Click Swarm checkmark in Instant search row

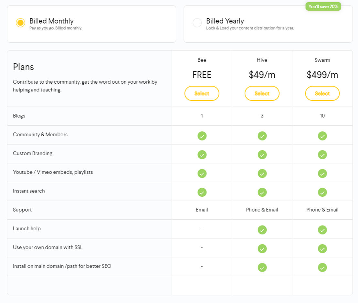322,192
